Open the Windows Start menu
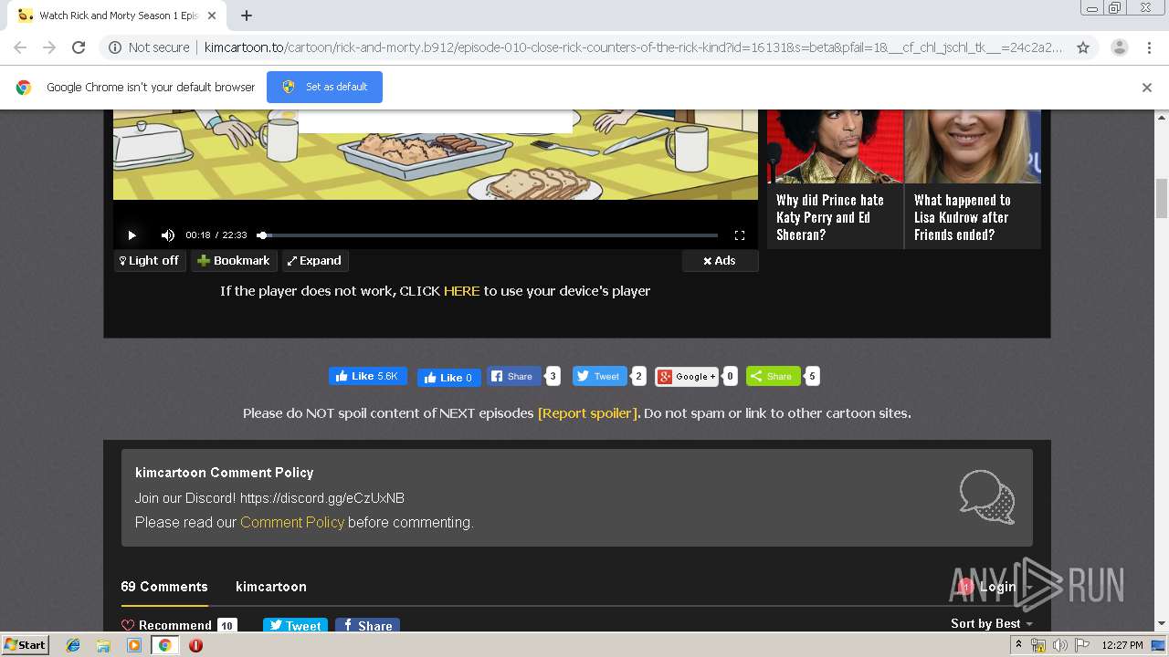This screenshot has height=657, width=1169. coord(25,645)
